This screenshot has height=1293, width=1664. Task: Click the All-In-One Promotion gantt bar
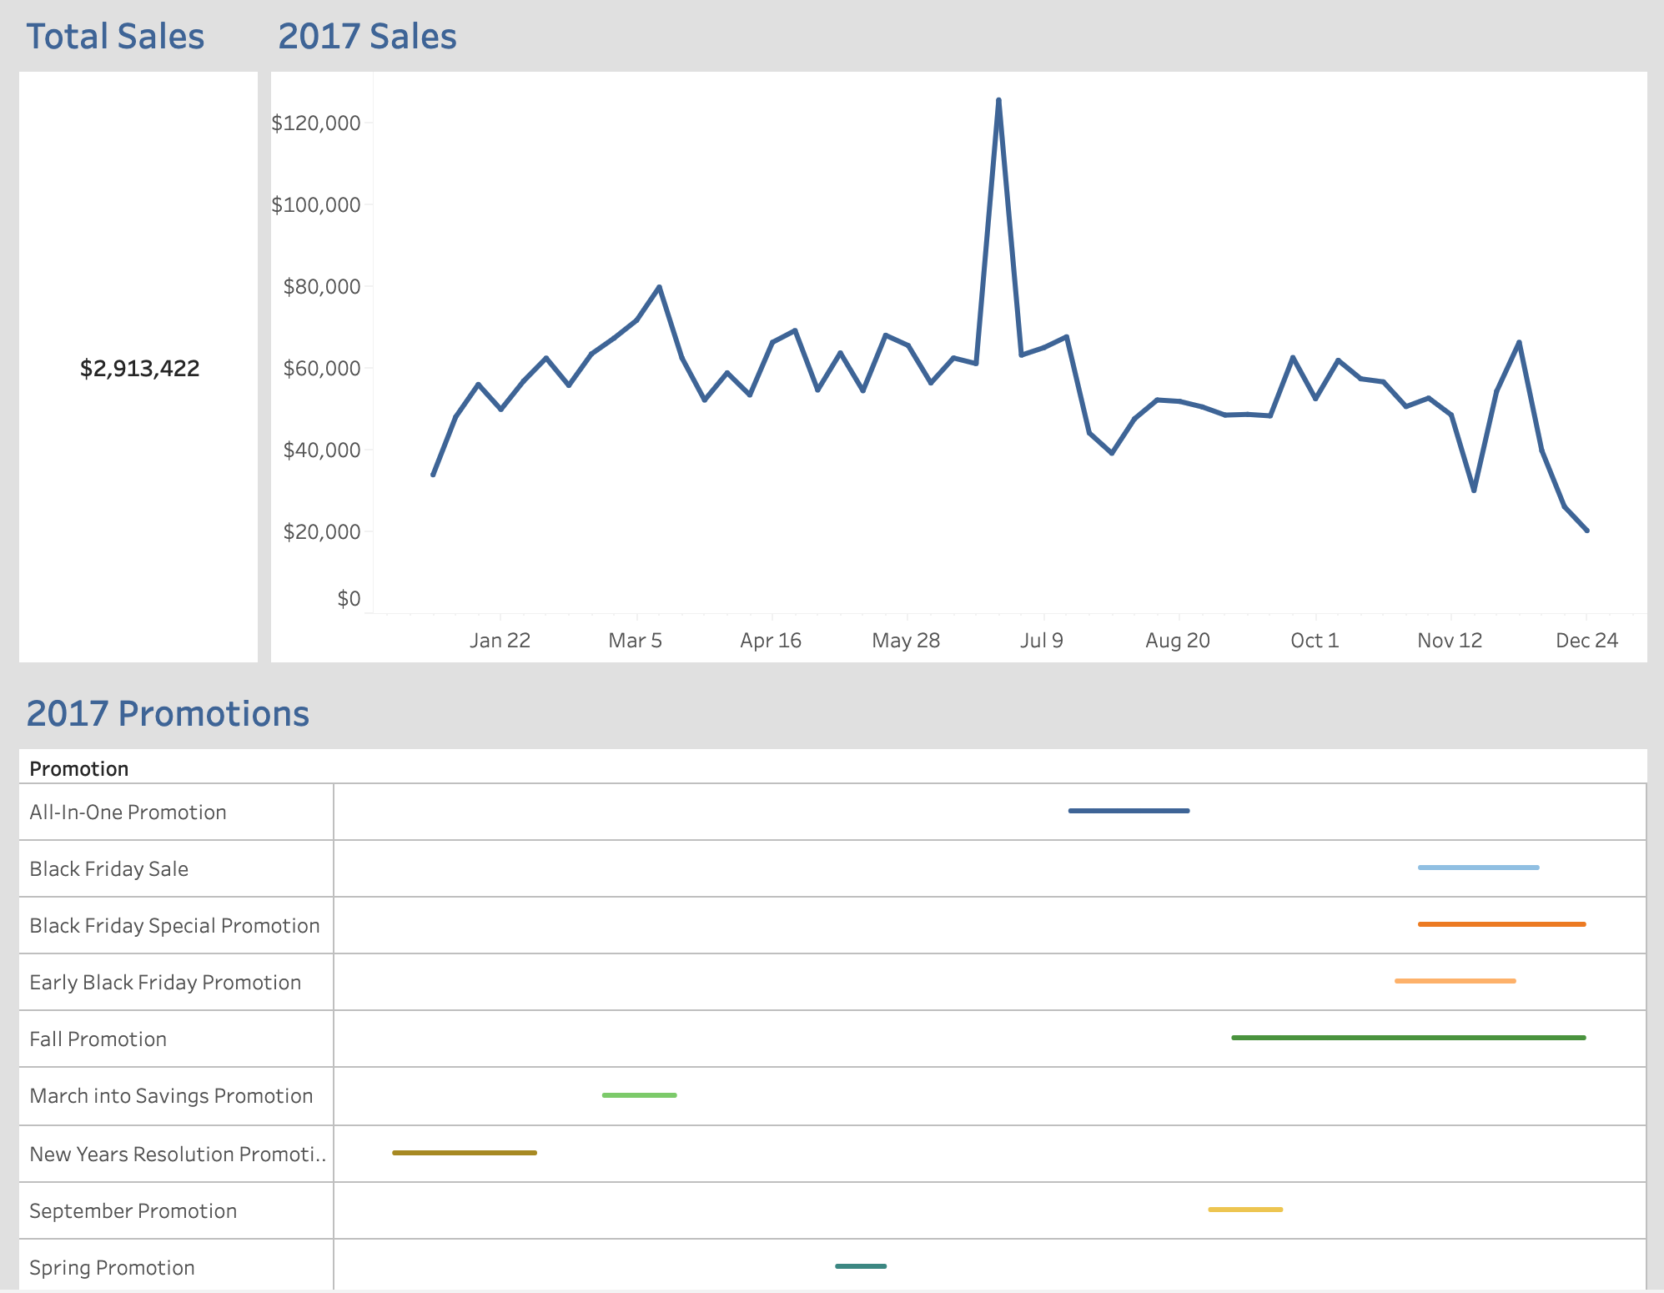tap(1129, 811)
